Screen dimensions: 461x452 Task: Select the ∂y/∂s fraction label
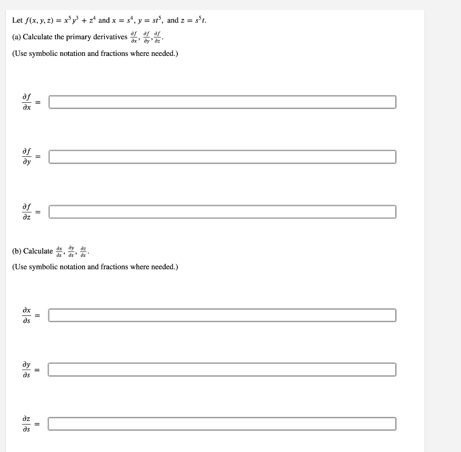(26, 369)
